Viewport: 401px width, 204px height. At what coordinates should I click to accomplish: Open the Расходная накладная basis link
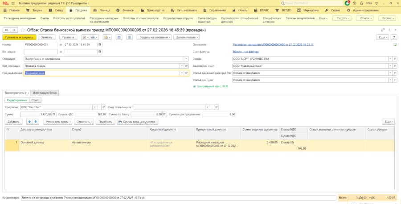click(x=273, y=45)
